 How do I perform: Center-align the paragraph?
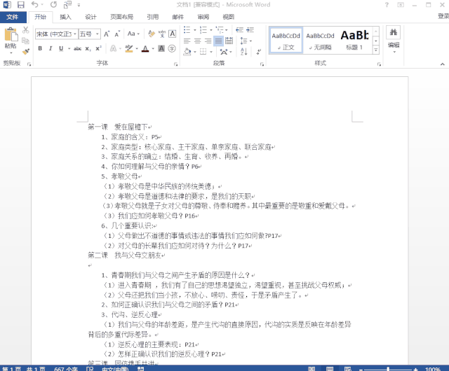197,41
